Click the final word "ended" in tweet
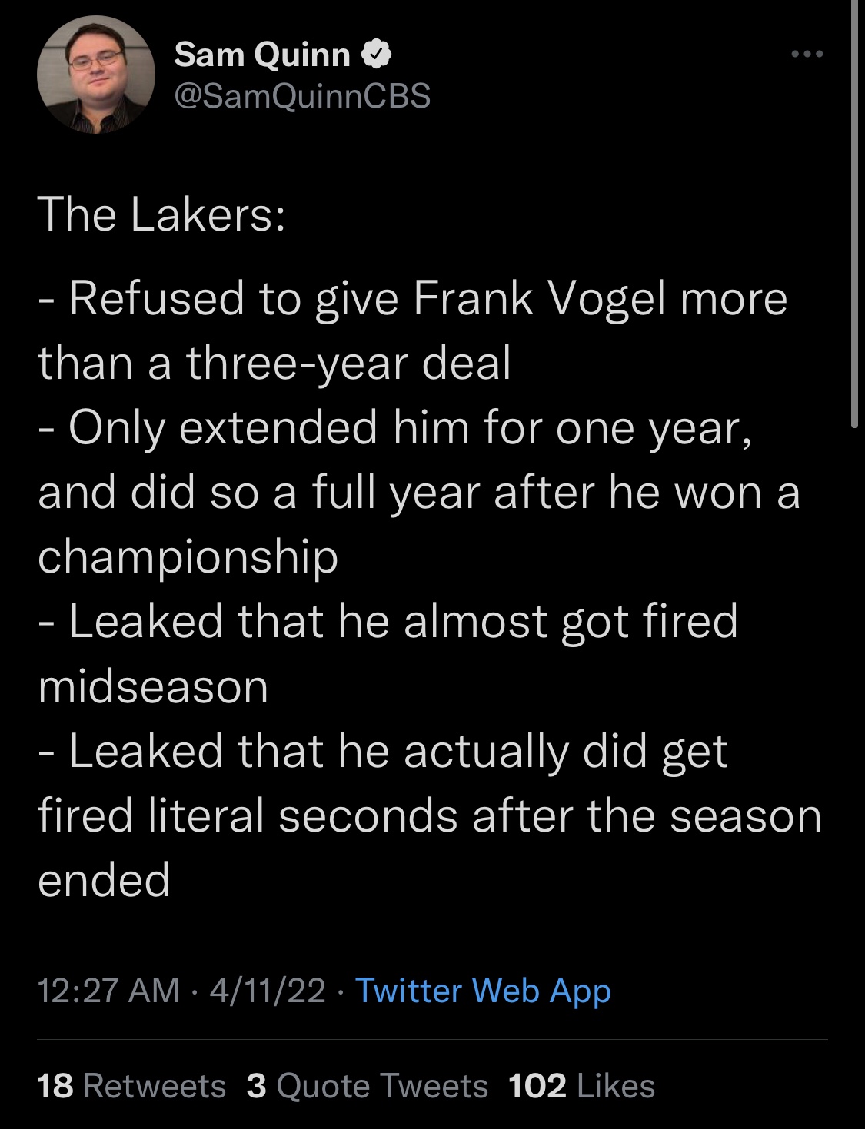Image resolution: width=865 pixels, height=1129 pixels. (104, 879)
